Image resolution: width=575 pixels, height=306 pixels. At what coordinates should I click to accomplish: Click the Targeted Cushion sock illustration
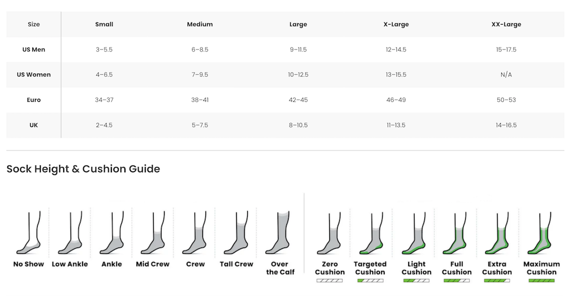[x=371, y=233]
